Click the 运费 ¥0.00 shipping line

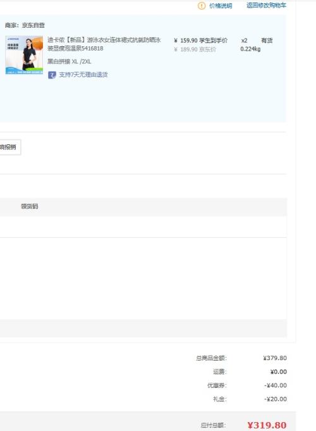tap(250, 372)
